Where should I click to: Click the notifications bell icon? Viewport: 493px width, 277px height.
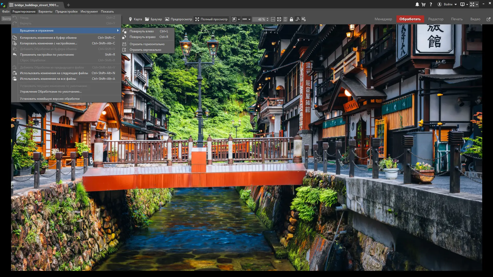click(x=417, y=4)
